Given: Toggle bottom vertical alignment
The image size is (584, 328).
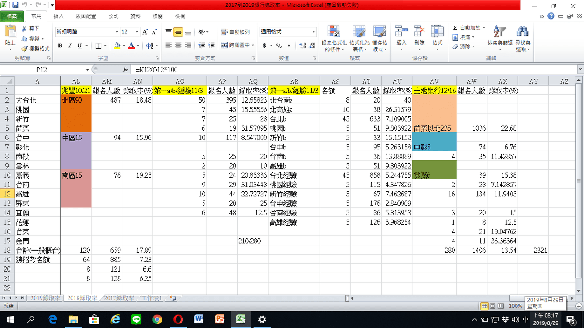Looking at the screenshot, I should pos(188,32).
